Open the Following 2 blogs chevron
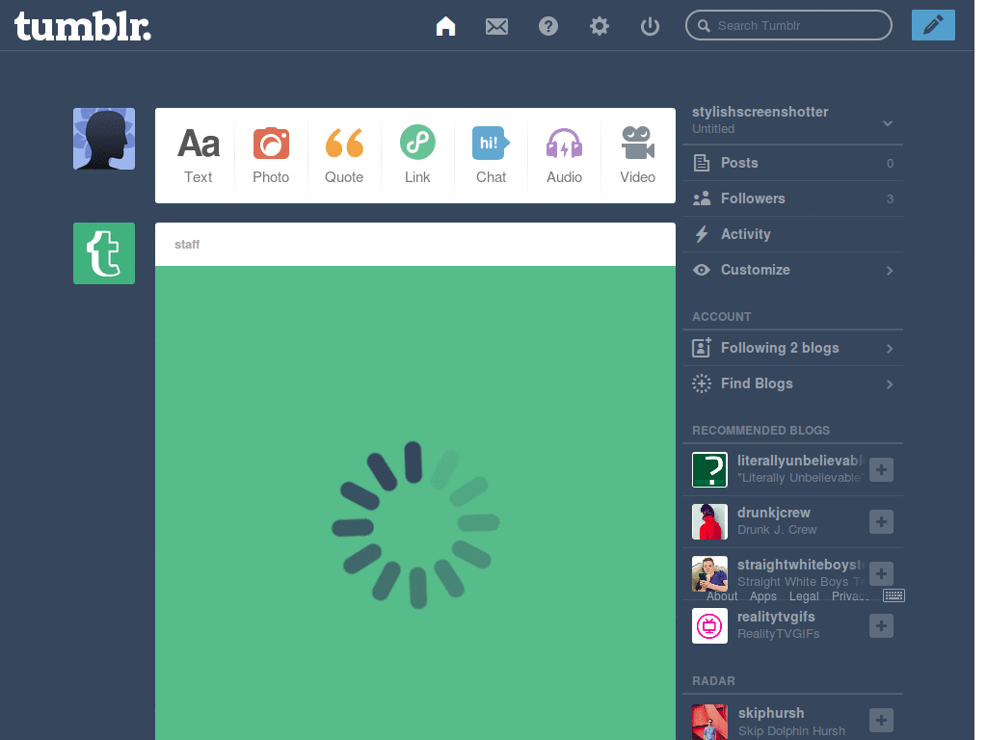The height and width of the screenshot is (740, 987). coord(890,349)
